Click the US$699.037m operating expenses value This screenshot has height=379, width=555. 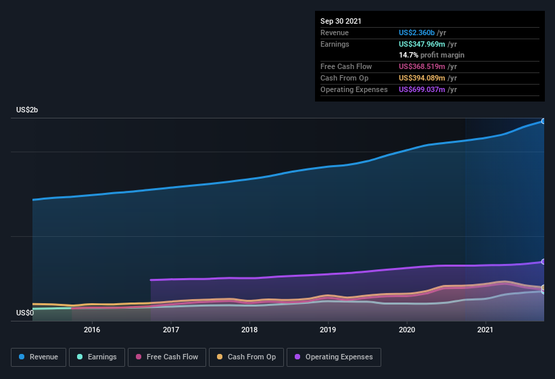[x=422, y=89]
